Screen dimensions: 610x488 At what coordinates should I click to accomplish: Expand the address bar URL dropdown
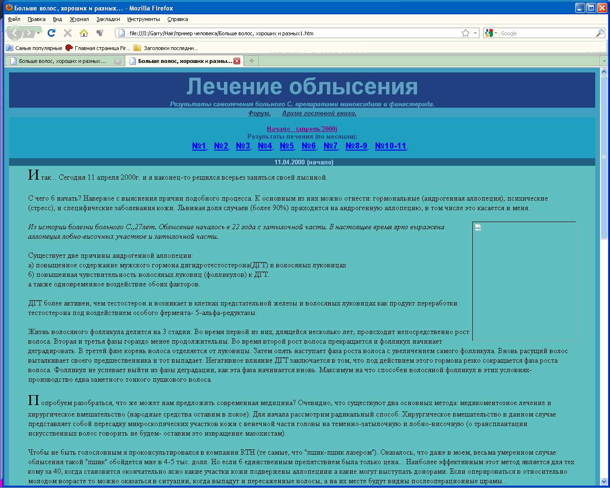coord(475,33)
